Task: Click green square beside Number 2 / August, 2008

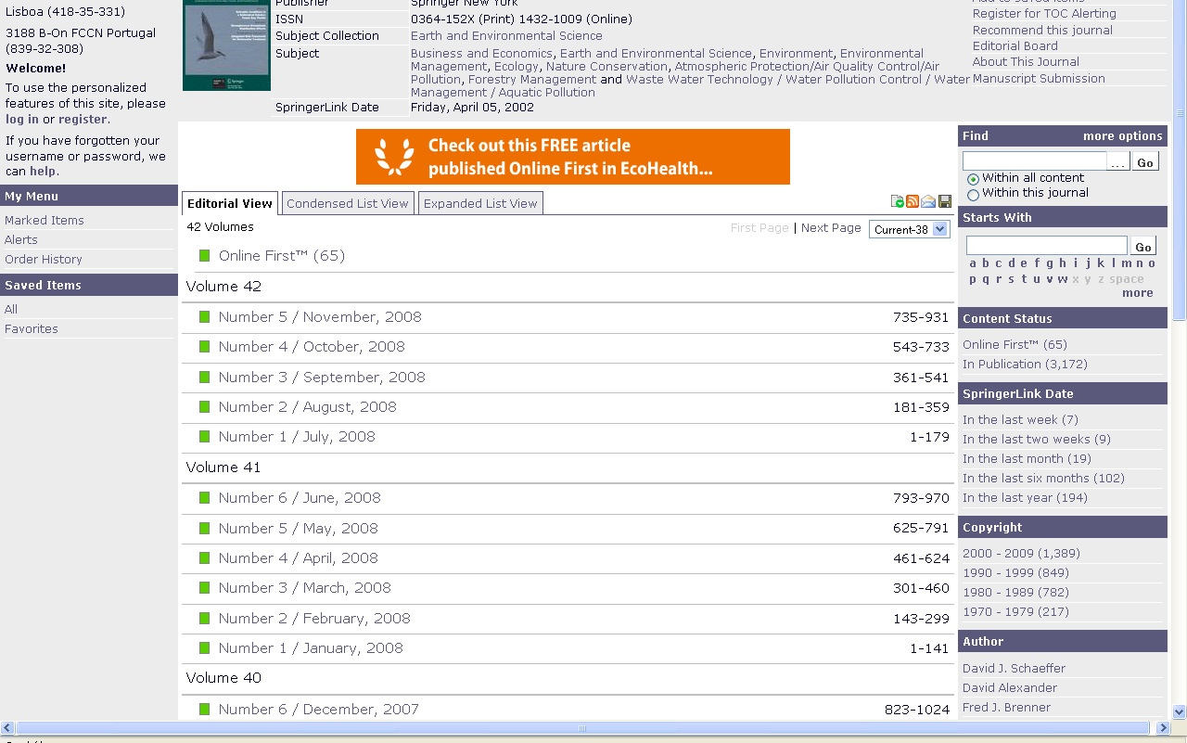Action: click(204, 406)
